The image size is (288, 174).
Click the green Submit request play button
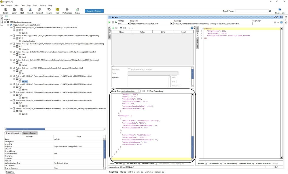[109, 22]
